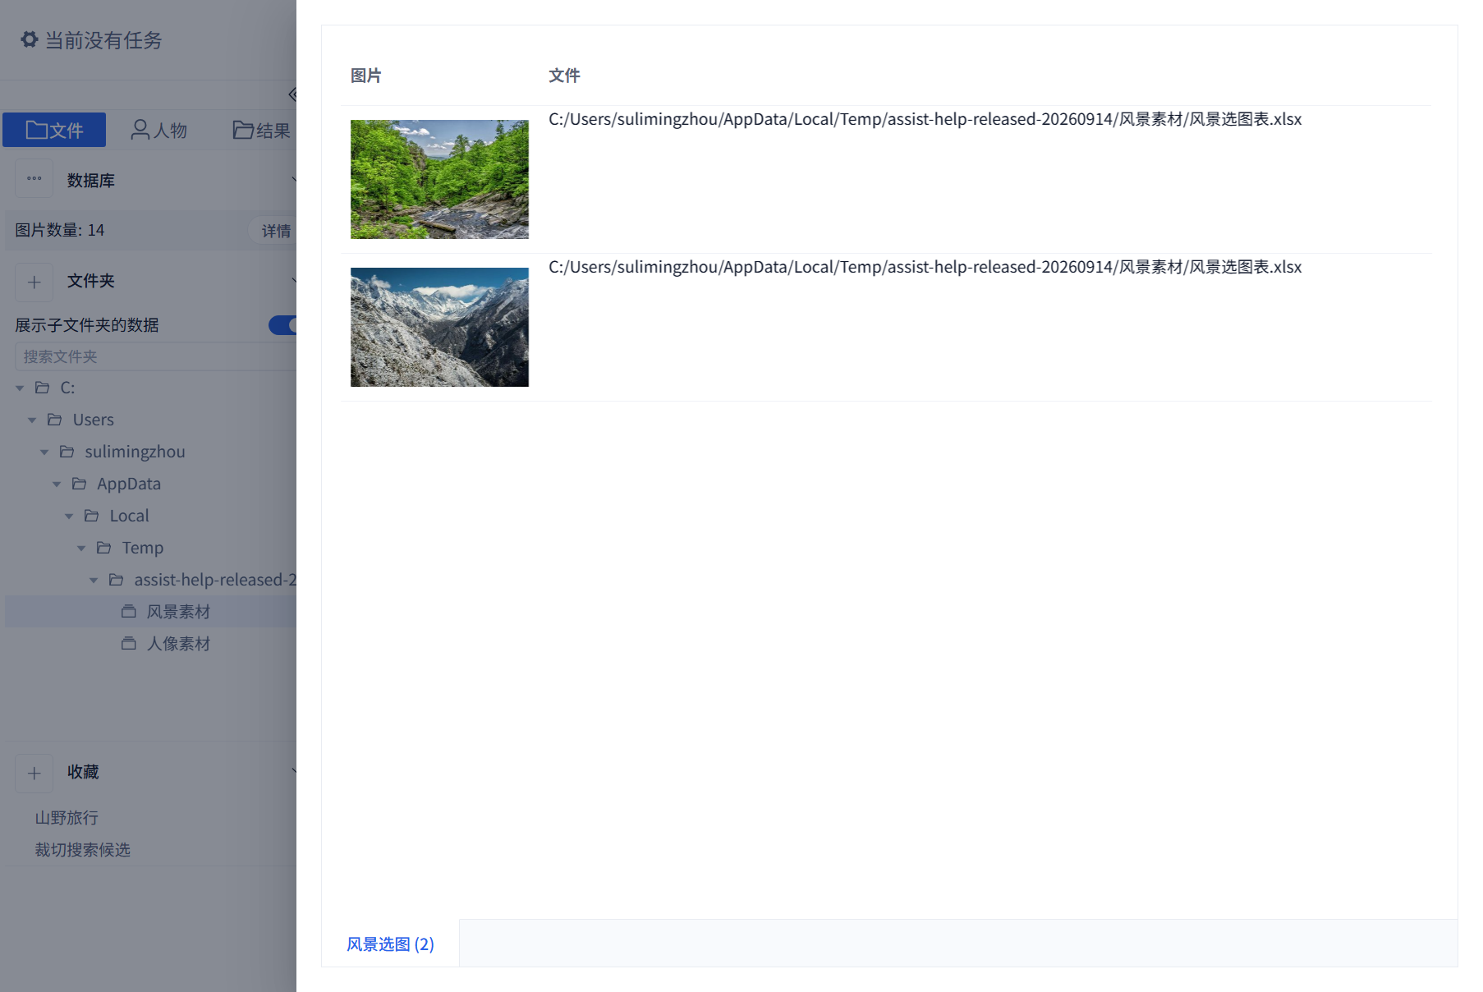Click the folder icon next to Users
The height and width of the screenshot is (992, 1483).
click(x=55, y=420)
